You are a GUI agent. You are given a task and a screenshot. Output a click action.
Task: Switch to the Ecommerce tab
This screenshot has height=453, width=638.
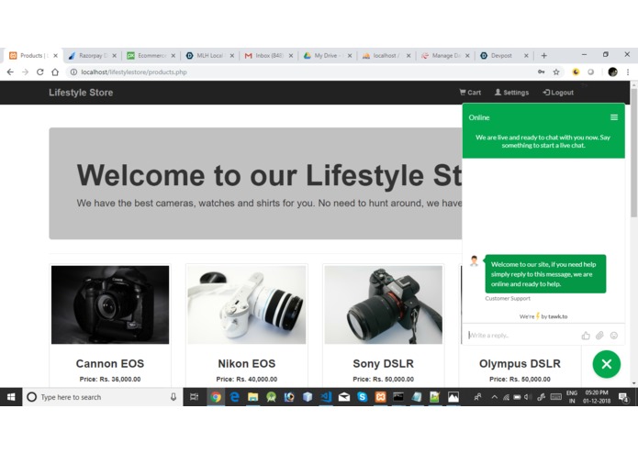[150, 56]
